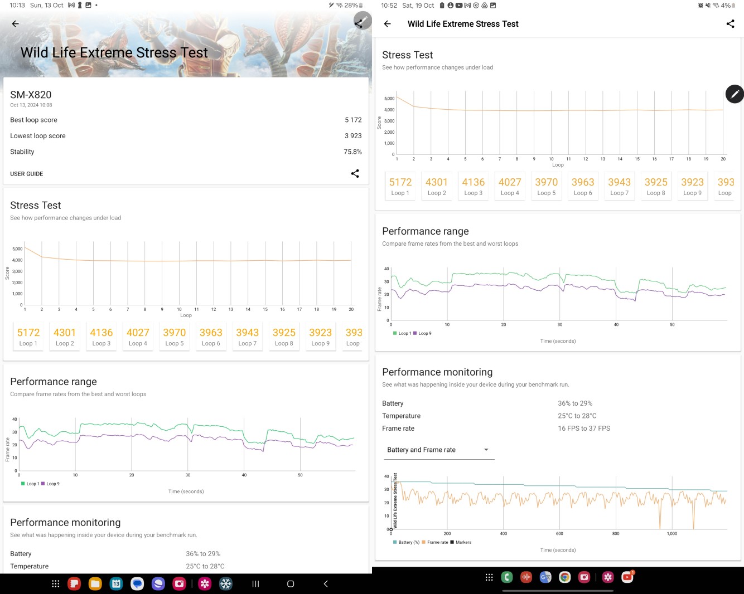Open Camera app in left taskbar
744x594 pixels.
[x=179, y=583]
